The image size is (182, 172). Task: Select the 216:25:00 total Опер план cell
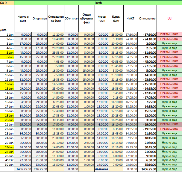[40, 169]
